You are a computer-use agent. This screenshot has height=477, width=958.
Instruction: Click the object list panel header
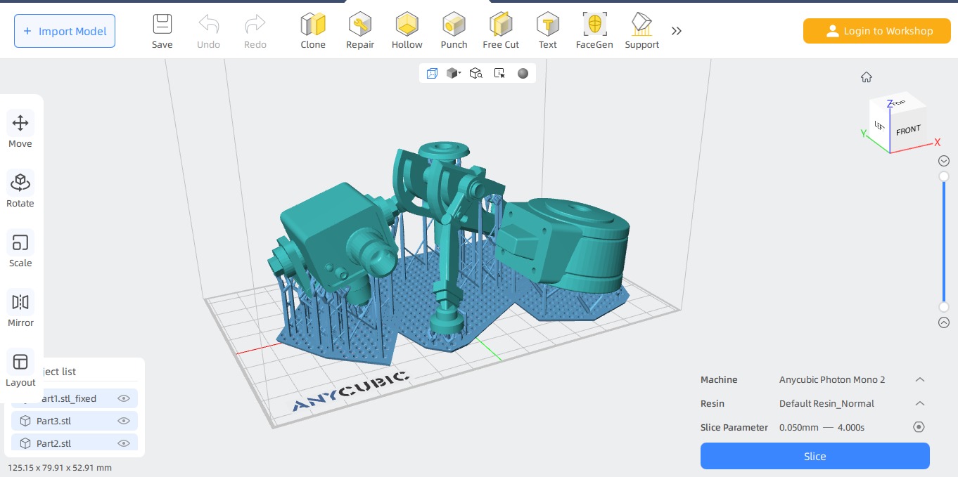(75, 372)
